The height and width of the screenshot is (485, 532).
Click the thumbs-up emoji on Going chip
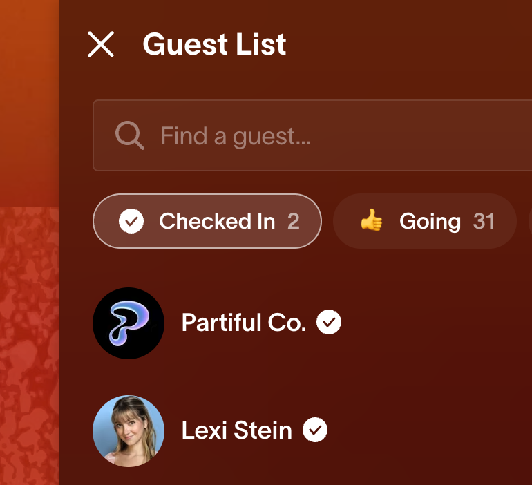(x=372, y=220)
